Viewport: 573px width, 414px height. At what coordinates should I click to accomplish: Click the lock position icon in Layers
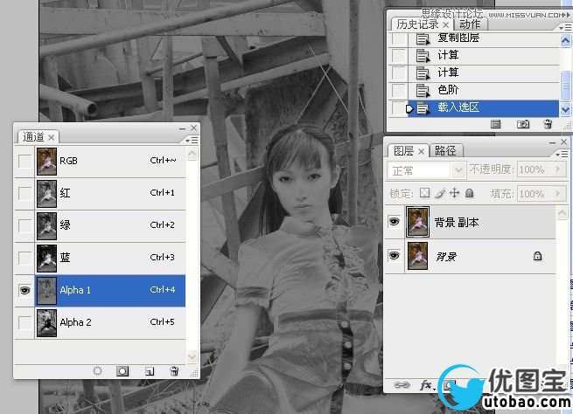click(x=455, y=193)
